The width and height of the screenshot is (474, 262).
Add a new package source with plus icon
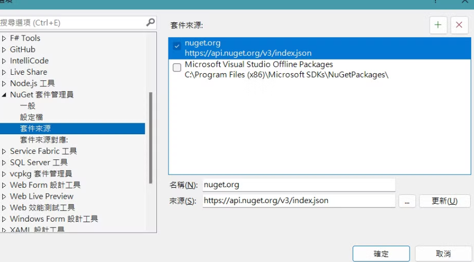(438, 25)
